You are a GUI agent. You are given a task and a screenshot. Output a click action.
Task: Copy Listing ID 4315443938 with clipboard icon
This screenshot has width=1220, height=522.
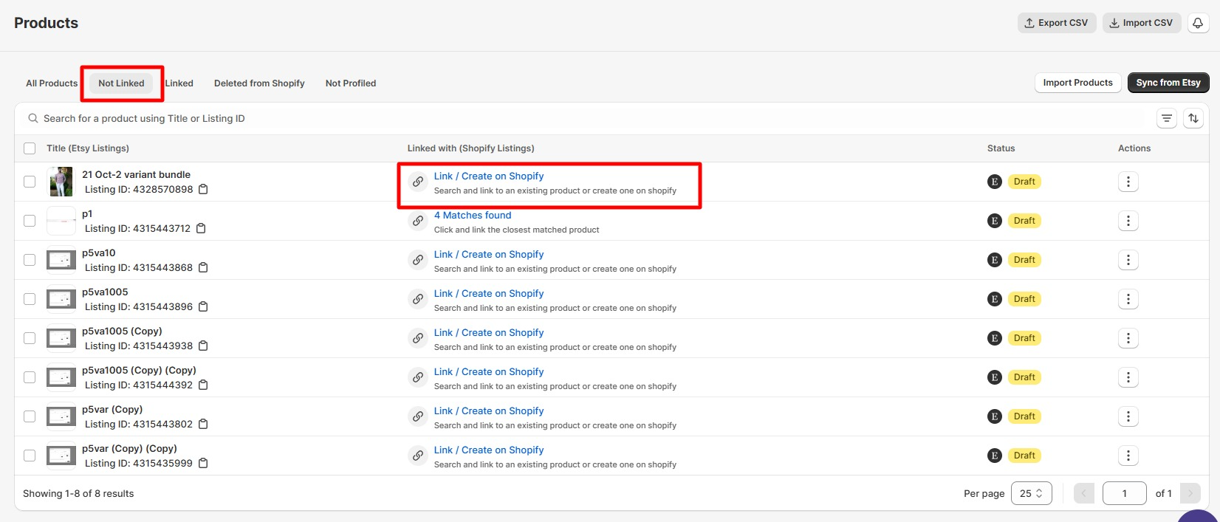tap(203, 346)
